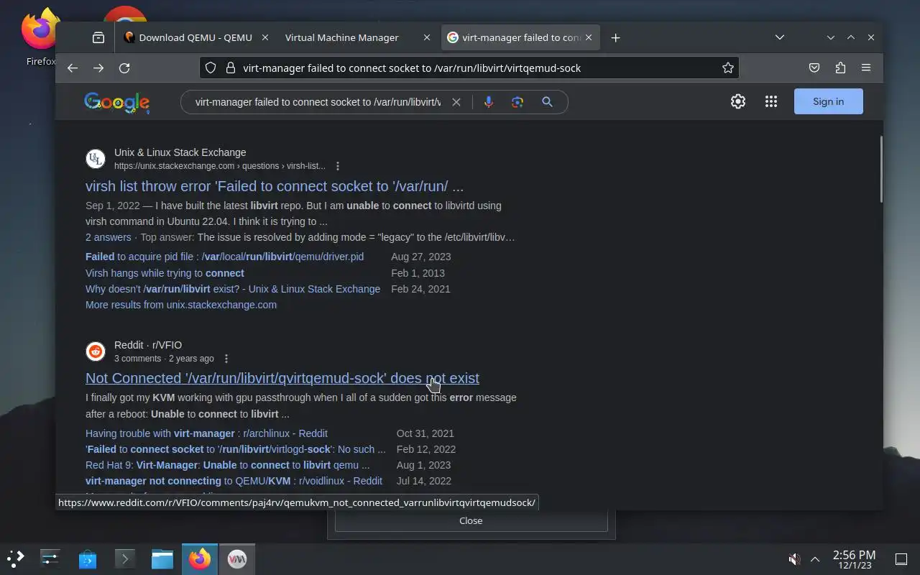The image size is (920, 575).
Task: Click the Unix & Linux Stack Exchange site name
Action: 180,152
